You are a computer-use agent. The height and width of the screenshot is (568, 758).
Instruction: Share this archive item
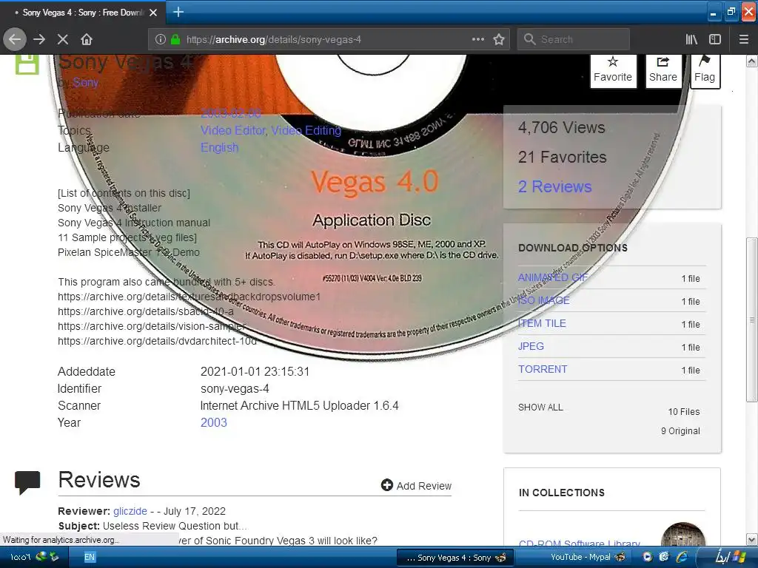(x=663, y=70)
